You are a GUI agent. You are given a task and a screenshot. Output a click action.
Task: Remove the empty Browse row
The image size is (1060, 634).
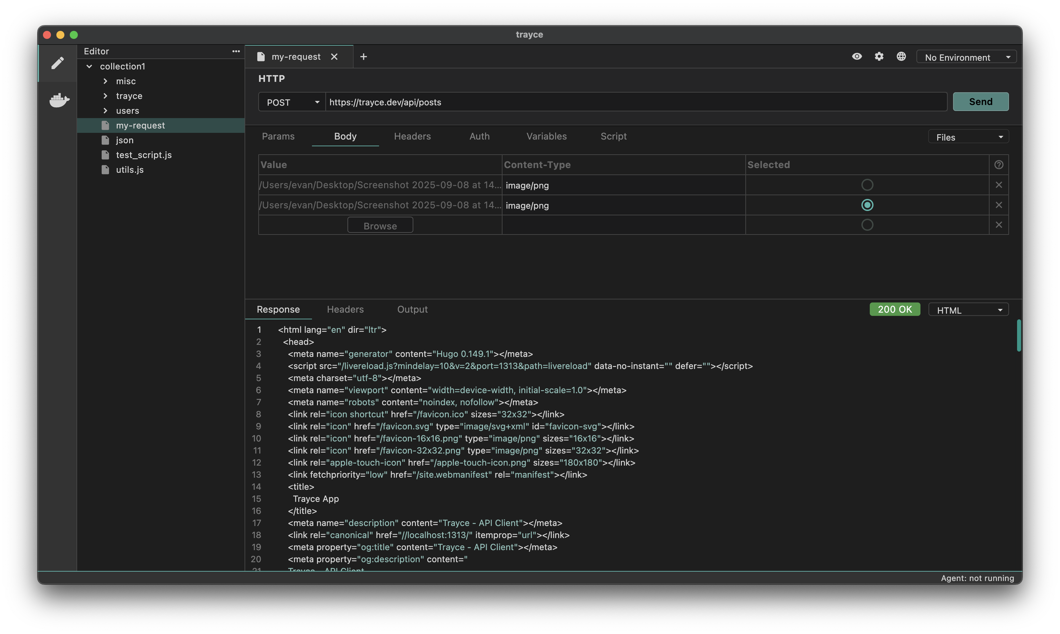tap(999, 225)
